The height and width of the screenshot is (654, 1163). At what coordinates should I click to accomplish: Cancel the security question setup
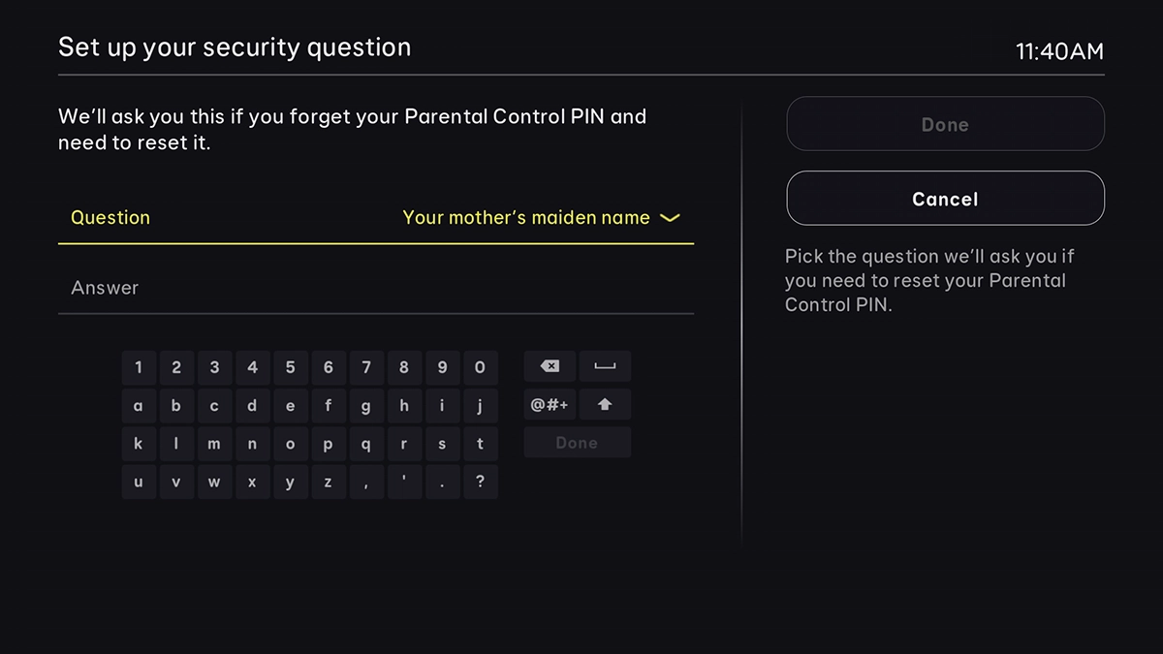944,198
